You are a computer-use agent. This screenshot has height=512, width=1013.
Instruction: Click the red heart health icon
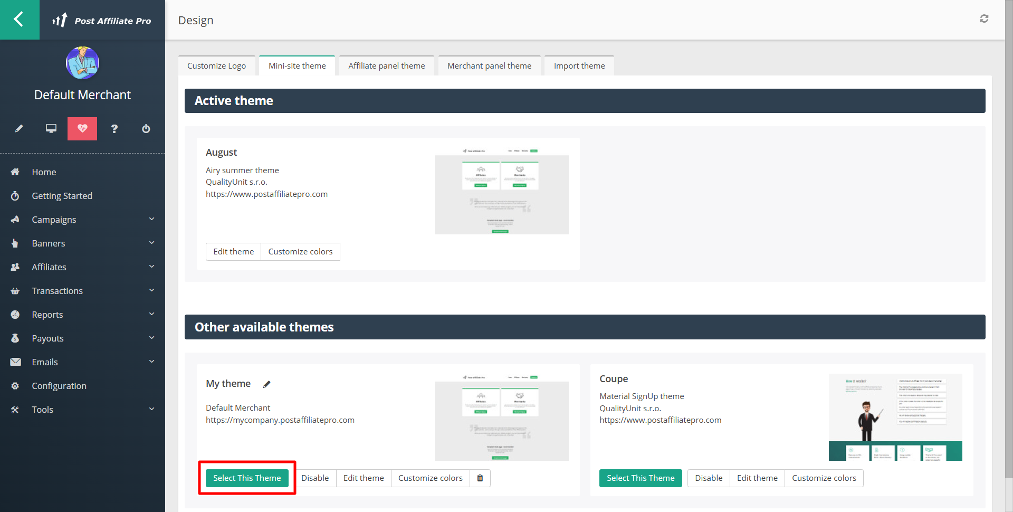click(82, 128)
